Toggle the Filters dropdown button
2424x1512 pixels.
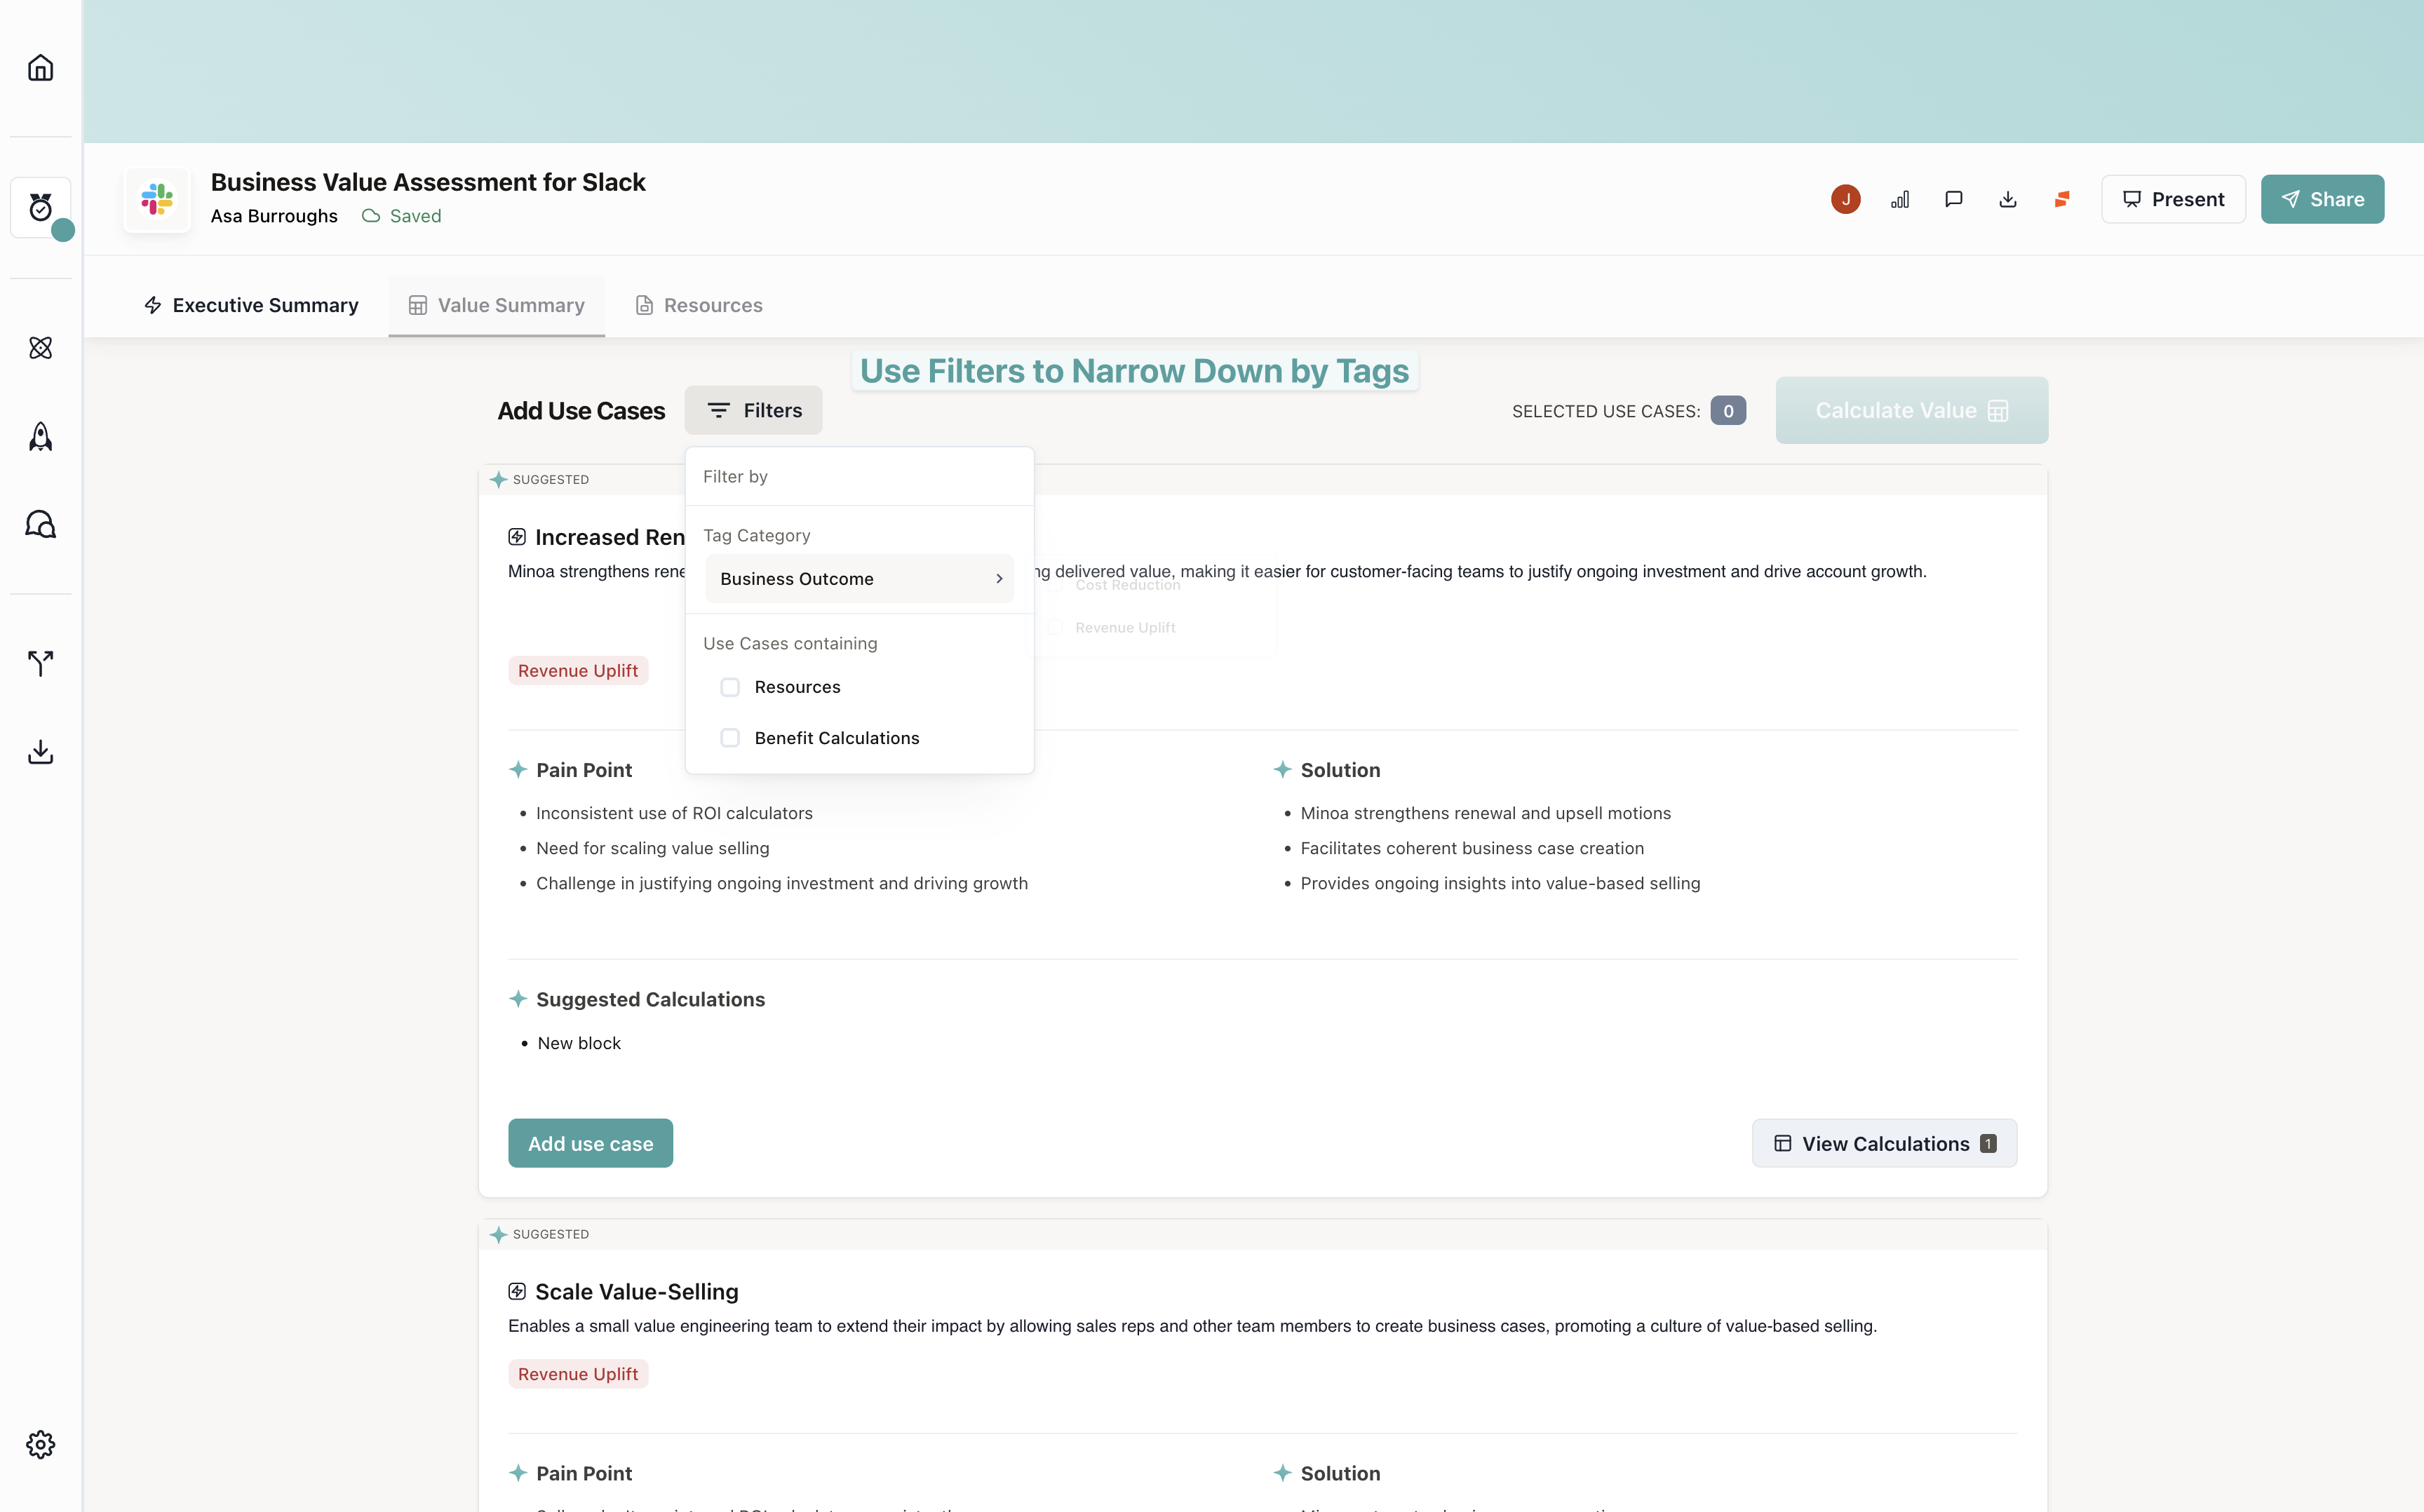click(x=753, y=410)
